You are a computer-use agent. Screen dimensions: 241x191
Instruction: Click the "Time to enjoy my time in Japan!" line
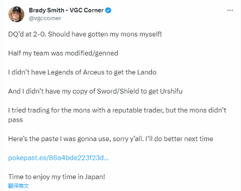(56, 177)
